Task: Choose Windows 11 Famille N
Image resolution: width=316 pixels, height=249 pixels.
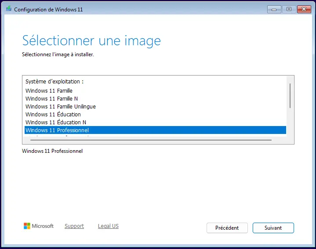Action: tap(51, 99)
